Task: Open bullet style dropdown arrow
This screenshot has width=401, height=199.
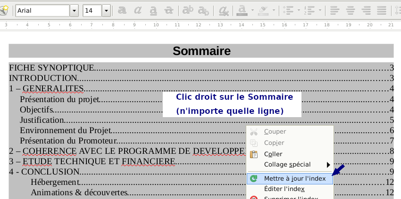Action: coord(299,10)
